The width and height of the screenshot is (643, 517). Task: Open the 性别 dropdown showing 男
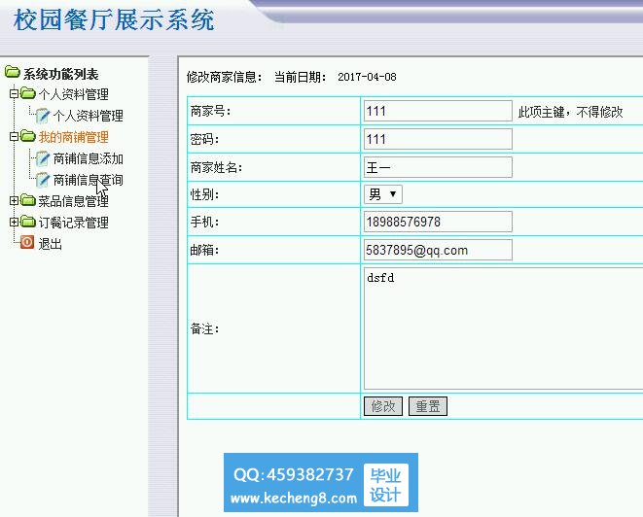click(x=383, y=194)
